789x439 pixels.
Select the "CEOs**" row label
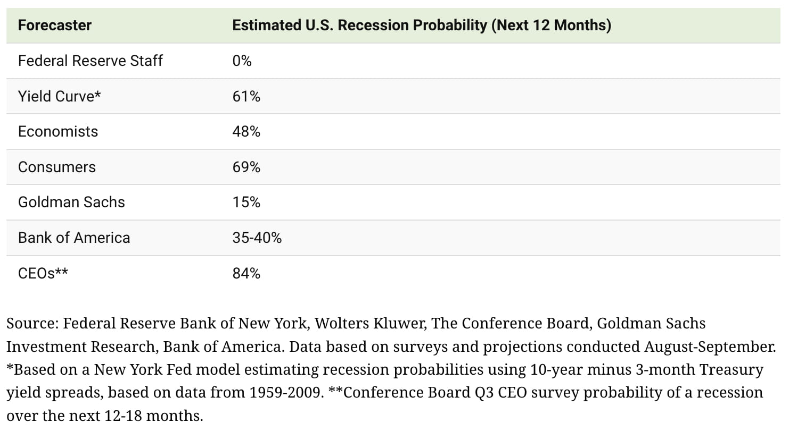(43, 273)
